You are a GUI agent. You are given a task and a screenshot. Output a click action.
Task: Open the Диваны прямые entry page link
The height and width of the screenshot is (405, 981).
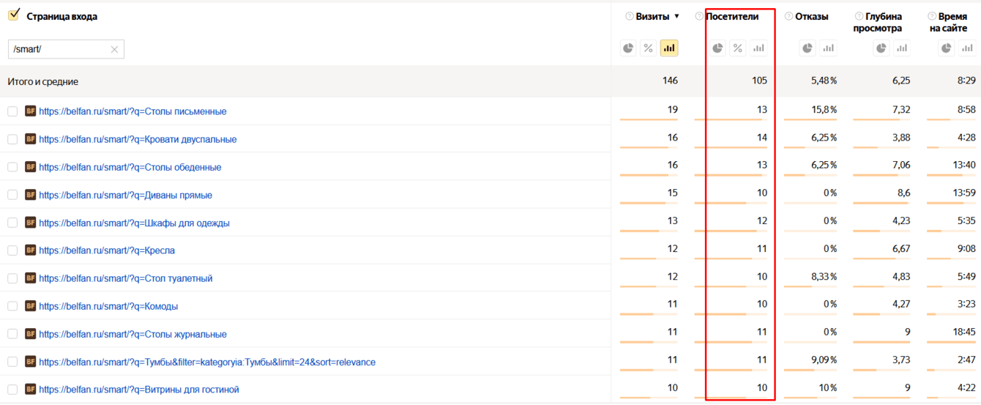pos(125,195)
